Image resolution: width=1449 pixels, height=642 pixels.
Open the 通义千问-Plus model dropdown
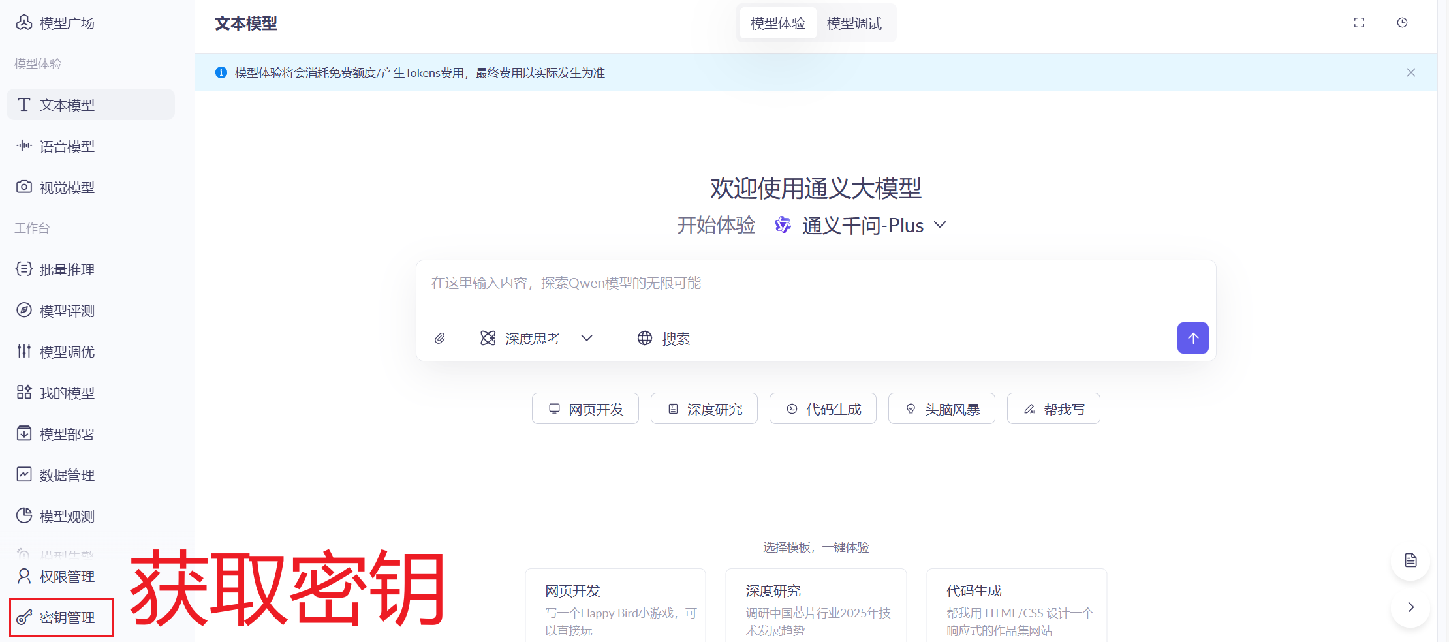(x=874, y=226)
